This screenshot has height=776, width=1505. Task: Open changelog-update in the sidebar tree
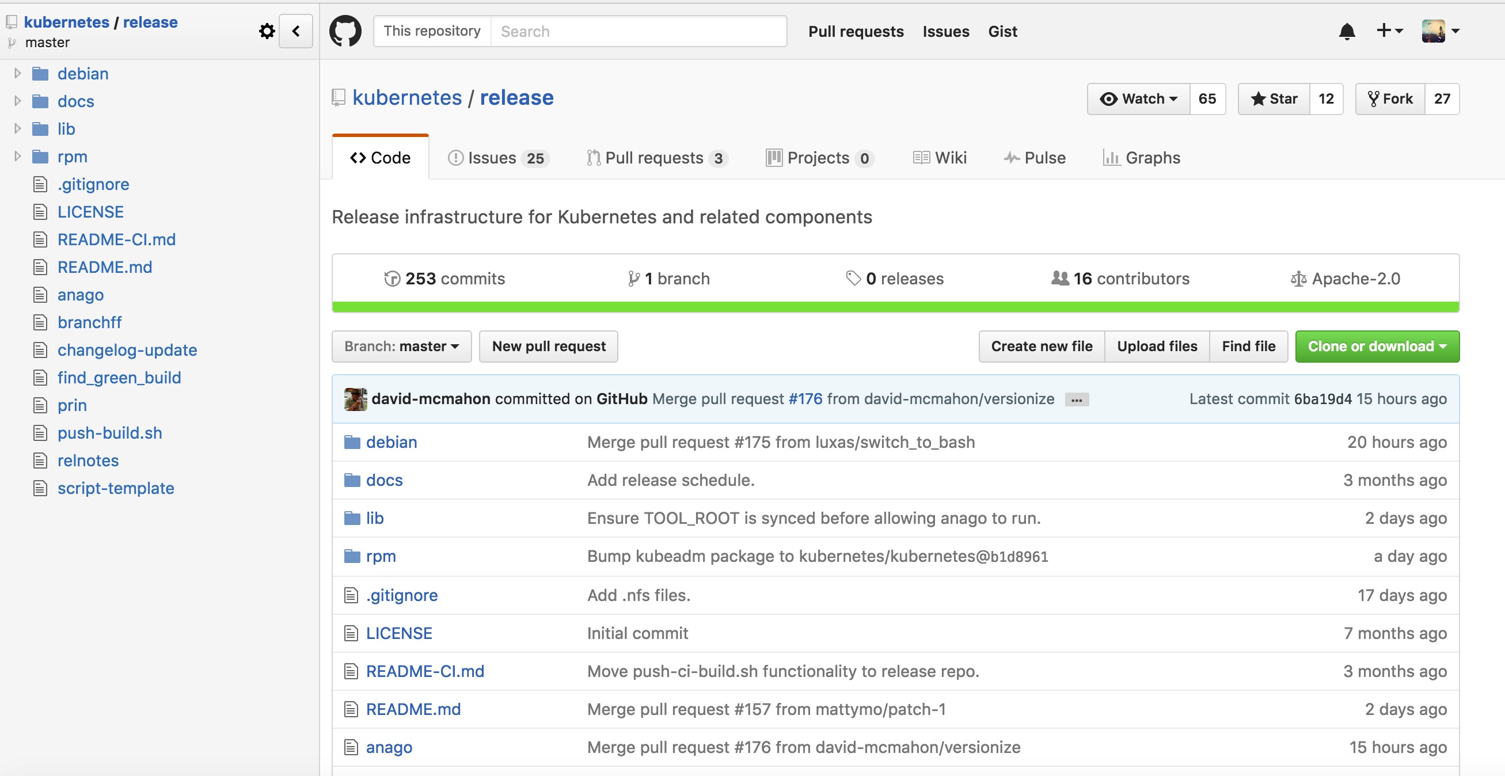(x=127, y=350)
